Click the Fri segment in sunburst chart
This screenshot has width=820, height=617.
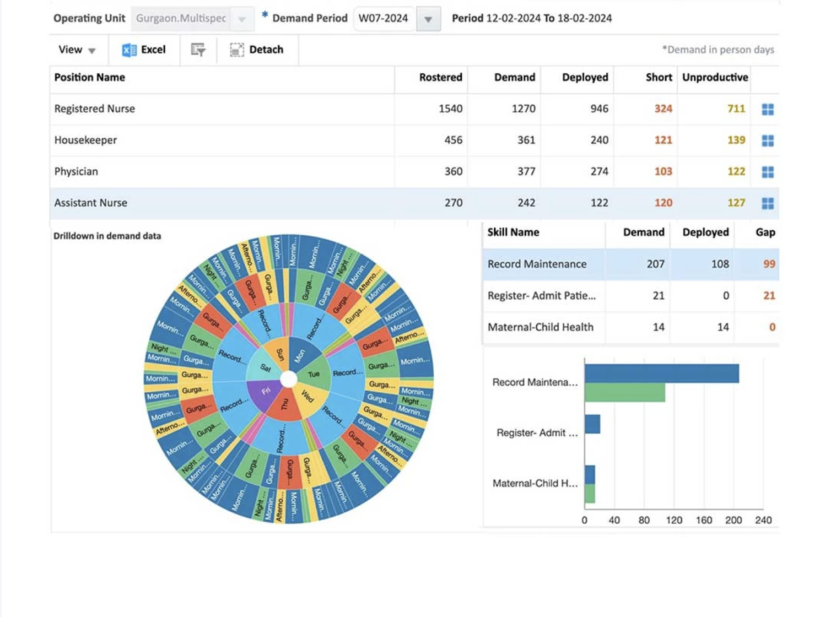266,392
